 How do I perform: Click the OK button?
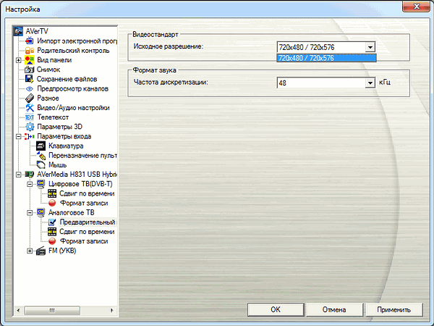[x=276, y=309]
